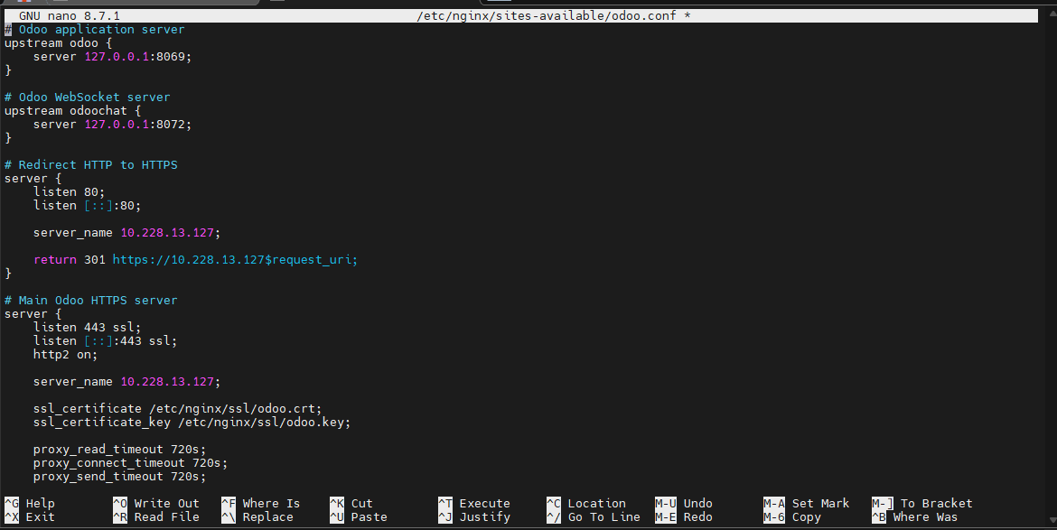Click the ^G Help shortcut
This screenshot has width=1057, height=530.
pyautogui.click(x=30, y=503)
